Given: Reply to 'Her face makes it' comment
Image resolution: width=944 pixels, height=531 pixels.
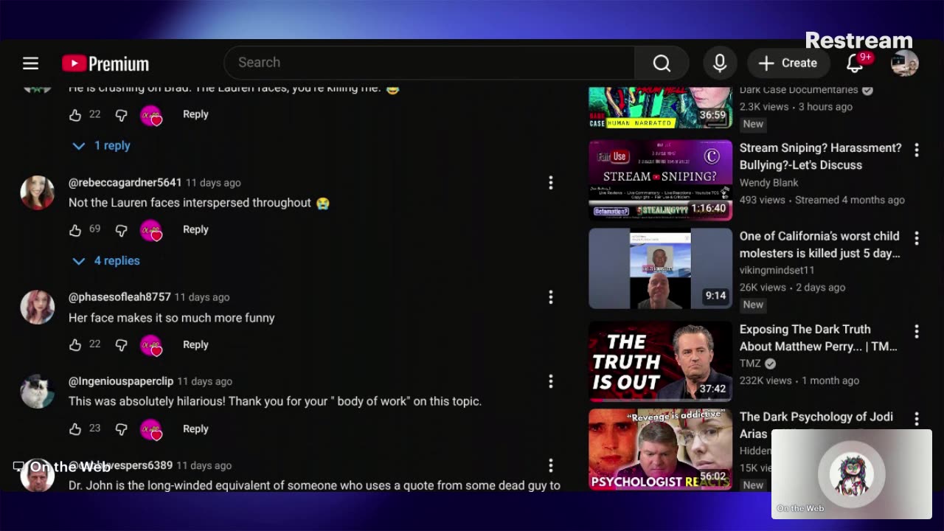Looking at the screenshot, I should click(x=195, y=344).
